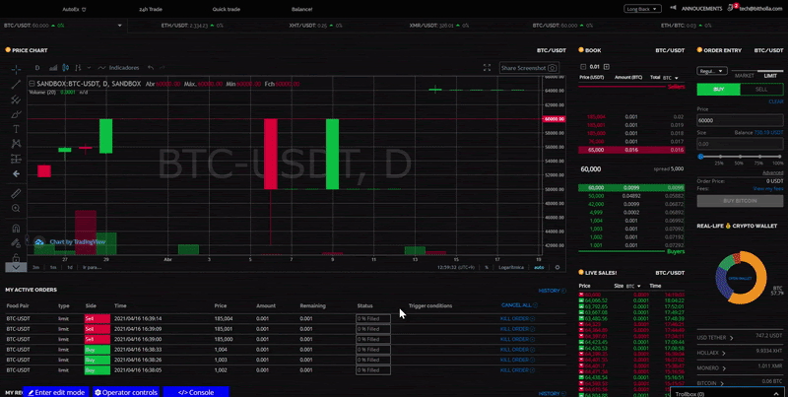Focus the Price input field
The image size is (788, 397).
coord(740,120)
